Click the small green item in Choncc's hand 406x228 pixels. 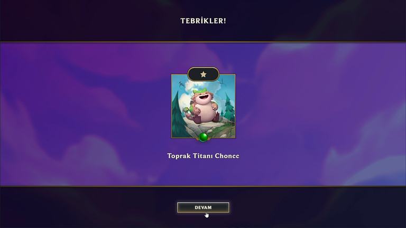(186, 110)
